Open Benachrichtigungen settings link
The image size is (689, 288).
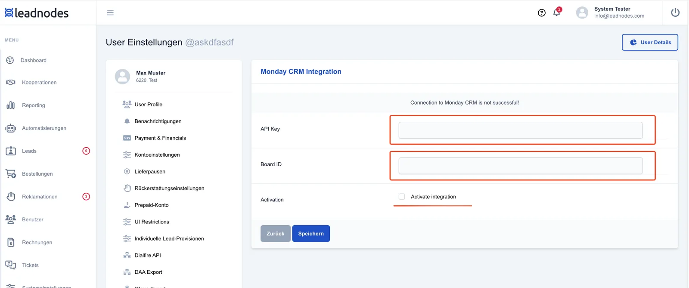pos(158,121)
